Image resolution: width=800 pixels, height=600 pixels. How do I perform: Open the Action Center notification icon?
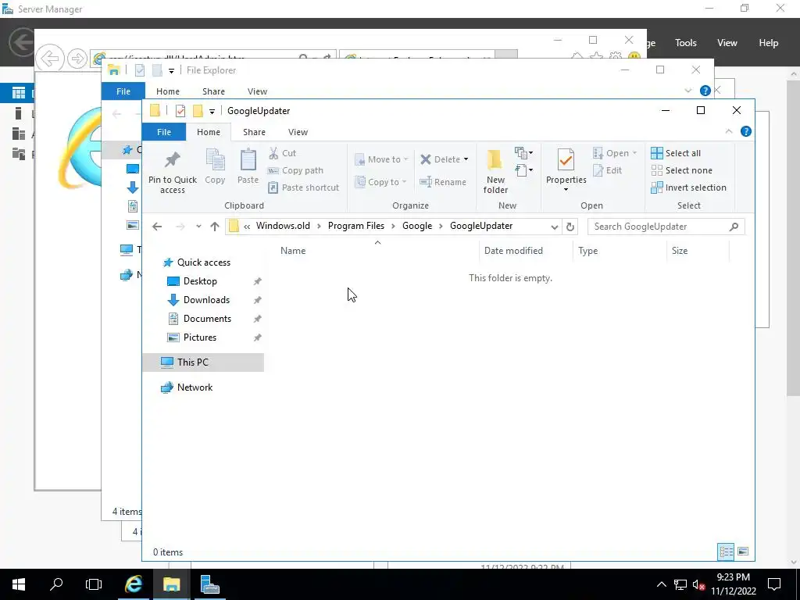(774, 584)
